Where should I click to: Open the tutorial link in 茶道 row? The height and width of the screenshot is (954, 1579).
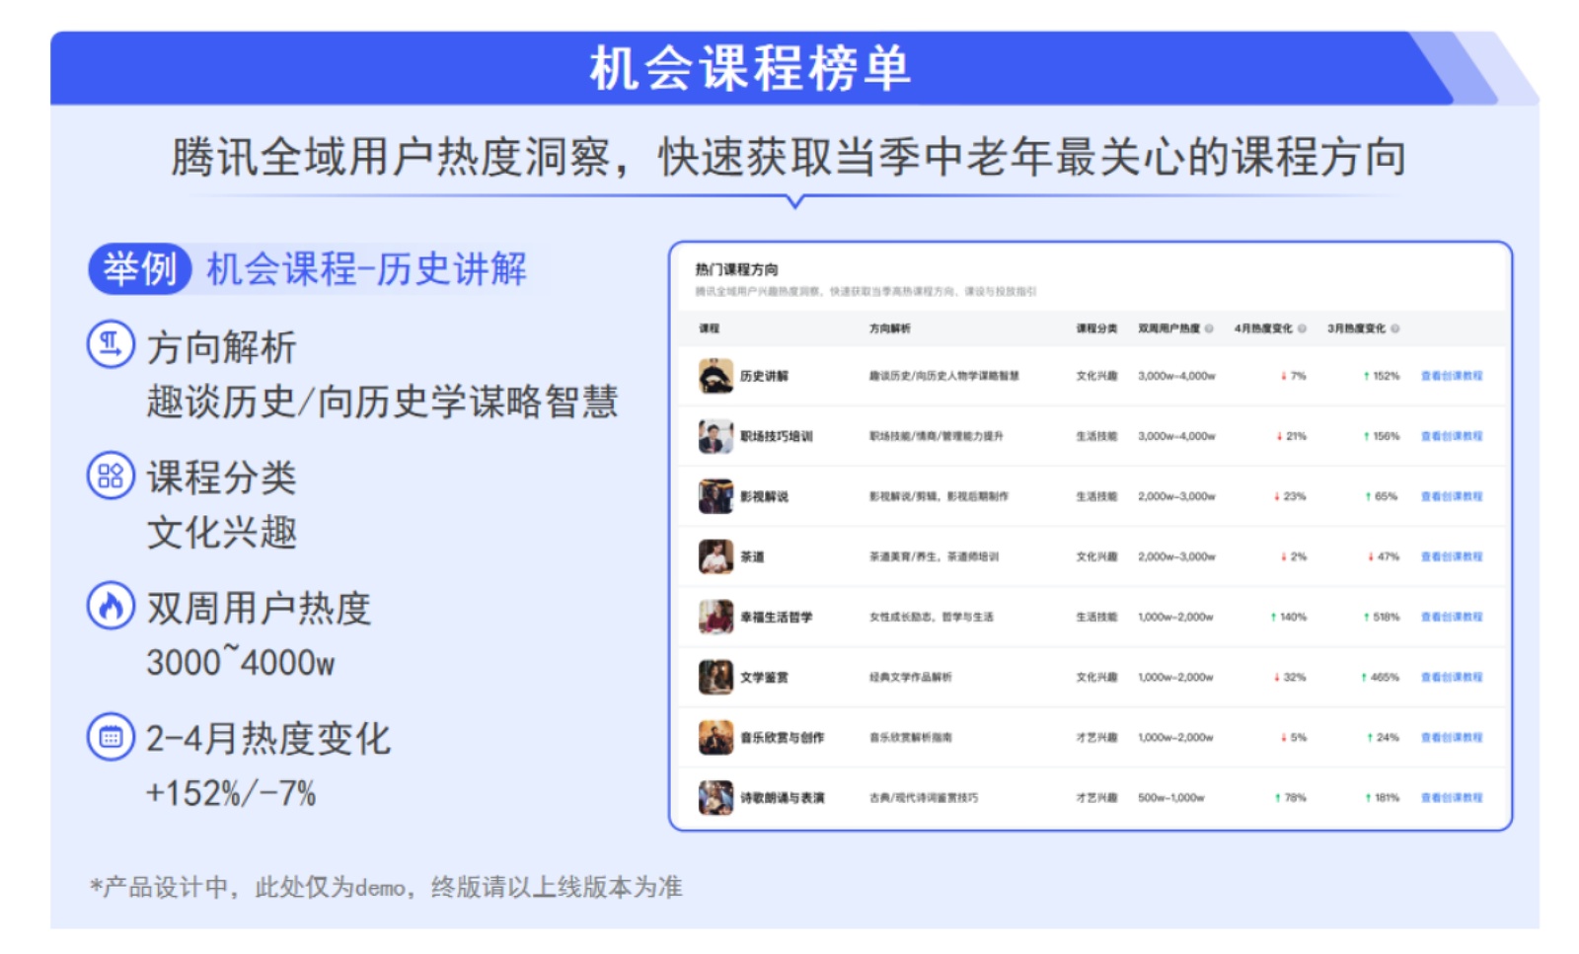point(1452,556)
